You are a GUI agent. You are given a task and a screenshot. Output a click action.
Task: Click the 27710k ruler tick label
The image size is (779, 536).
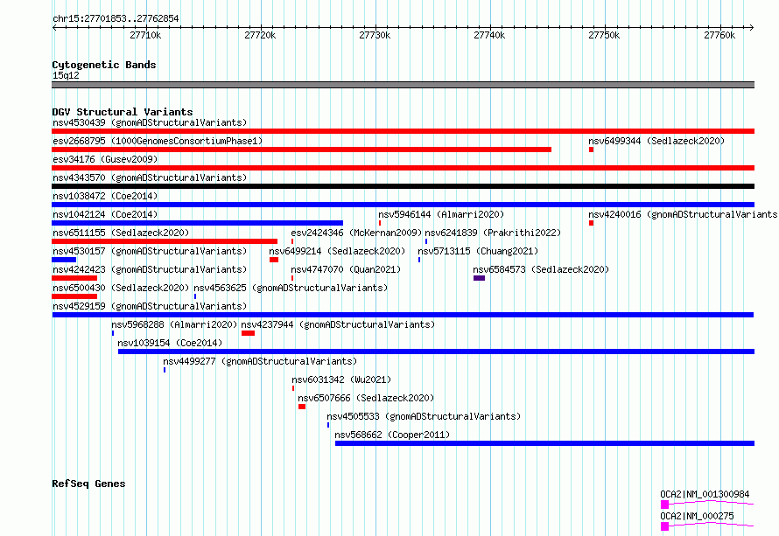click(145, 35)
